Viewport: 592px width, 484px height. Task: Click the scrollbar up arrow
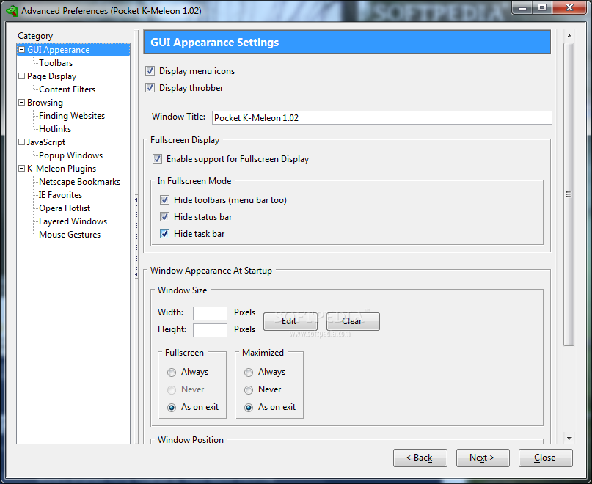coord(569,36)
